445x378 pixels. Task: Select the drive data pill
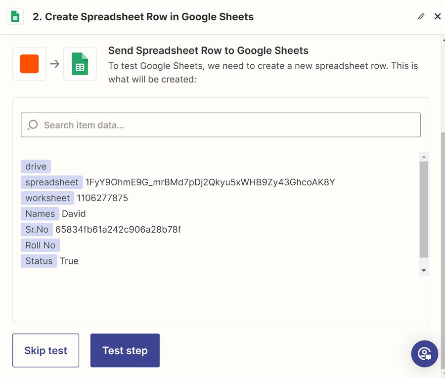[35, 167]
